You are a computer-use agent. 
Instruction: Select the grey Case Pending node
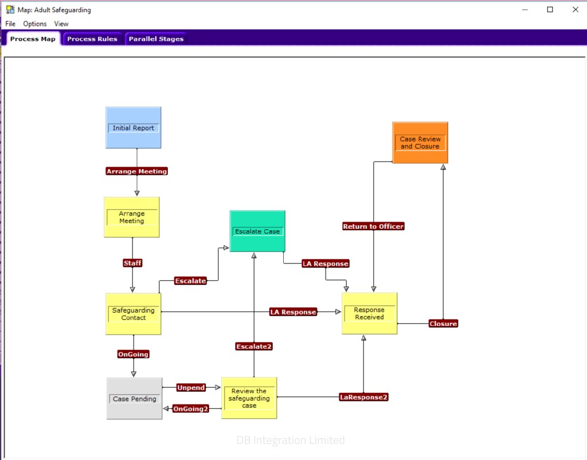(x=134, y=399)
